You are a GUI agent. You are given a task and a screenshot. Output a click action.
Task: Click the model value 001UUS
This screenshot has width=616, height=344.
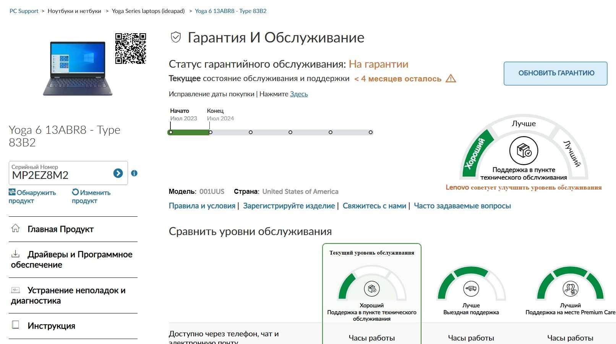(x=212, y=191)
